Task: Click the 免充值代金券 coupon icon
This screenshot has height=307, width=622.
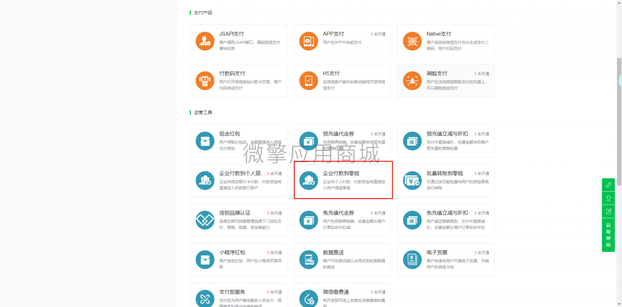Action: (309, 220)
